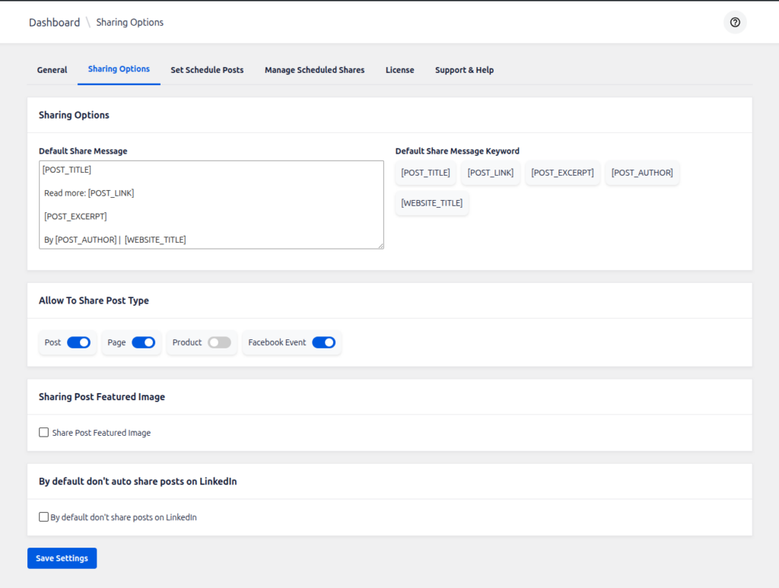
Task: Switch to Set Schedule Posts tab
Action: click(x=207, y=70)
